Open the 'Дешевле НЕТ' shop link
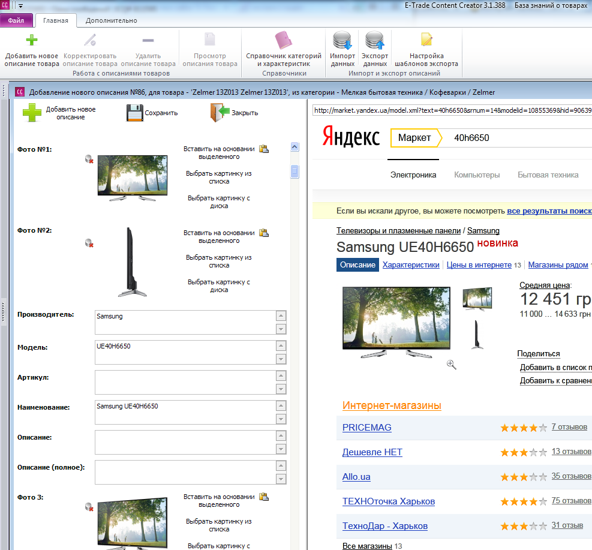 tap(372, 452)
